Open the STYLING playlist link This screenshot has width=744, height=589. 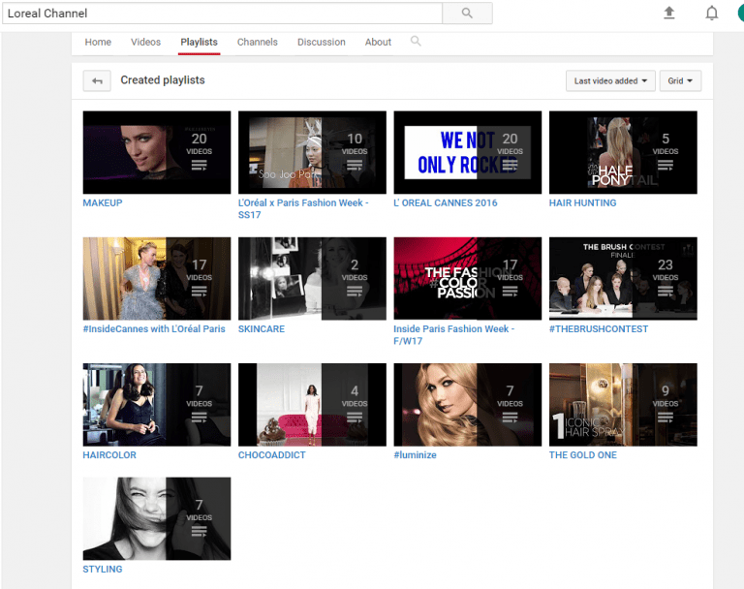103,569
